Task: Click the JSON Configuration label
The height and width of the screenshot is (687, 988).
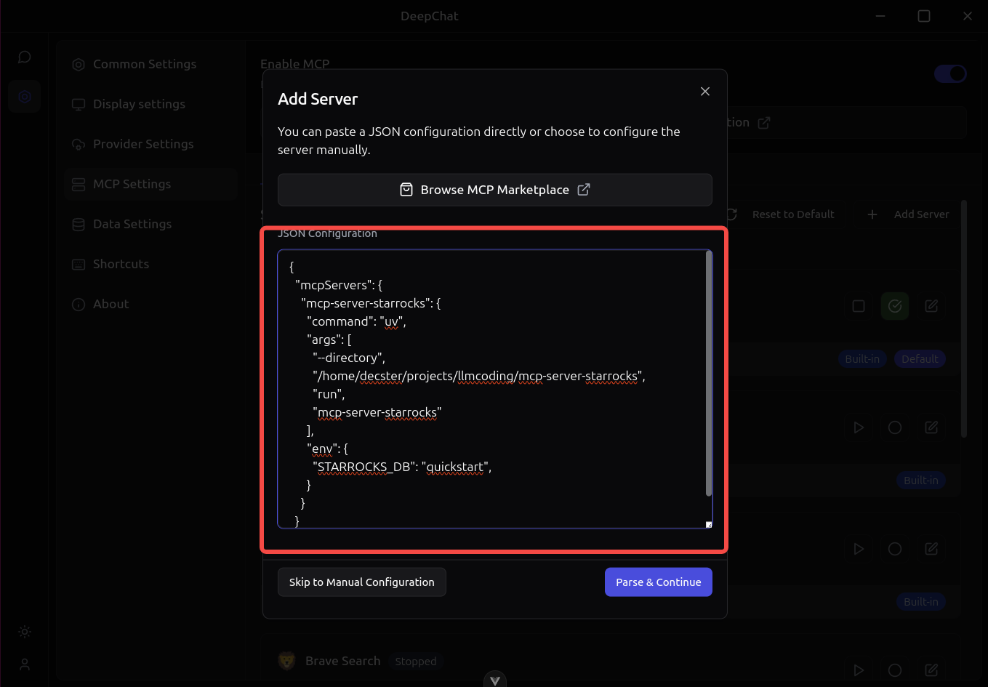Action: pos(327,233)
